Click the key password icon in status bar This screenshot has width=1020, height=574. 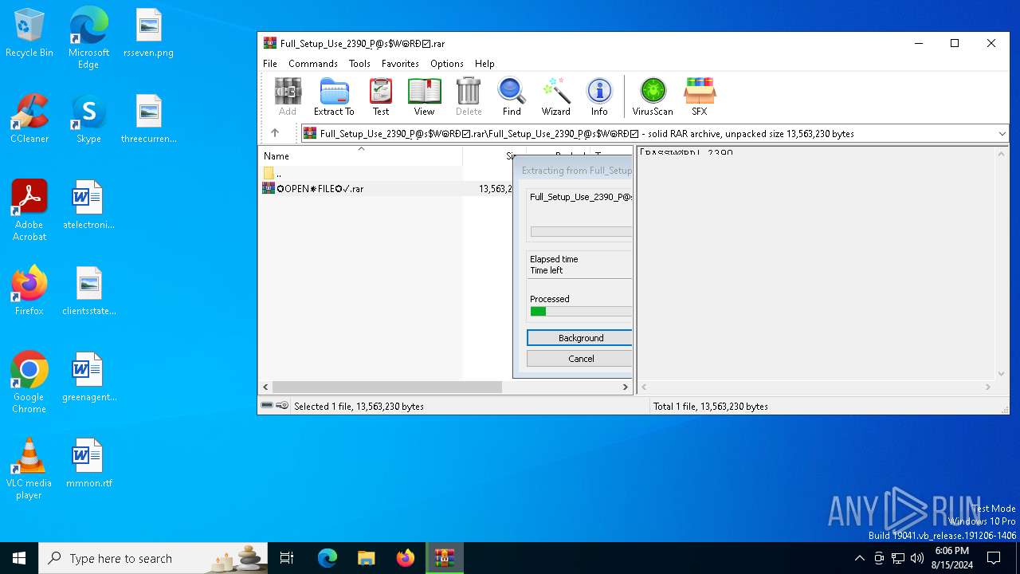[x=282, y=406]
